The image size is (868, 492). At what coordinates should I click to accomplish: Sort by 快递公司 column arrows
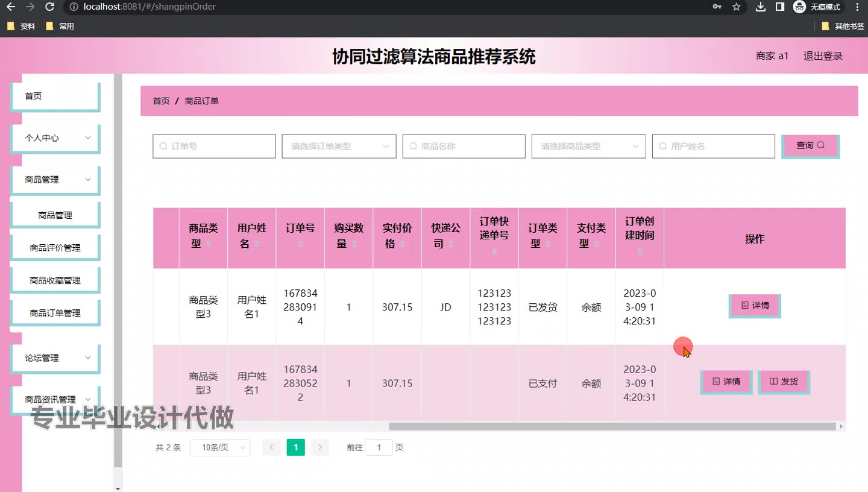(x=451, y=244)
